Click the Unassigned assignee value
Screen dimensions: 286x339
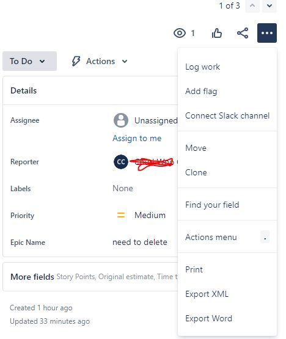coord(156,120)
